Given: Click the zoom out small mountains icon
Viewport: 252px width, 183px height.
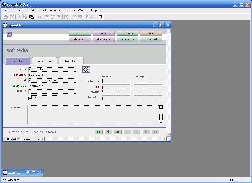Looking at the screenshot, I should pos(11,139).
